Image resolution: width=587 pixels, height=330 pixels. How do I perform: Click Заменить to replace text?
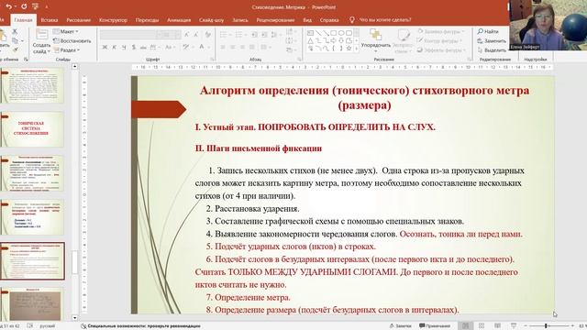click(492, 40)
